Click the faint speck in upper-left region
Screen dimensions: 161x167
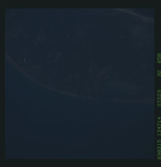(36, 43)
